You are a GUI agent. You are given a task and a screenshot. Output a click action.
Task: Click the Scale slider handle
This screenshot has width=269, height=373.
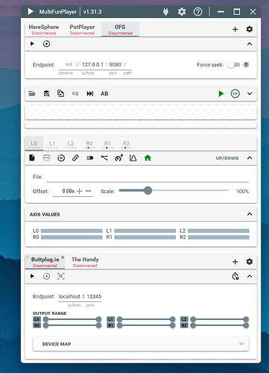(148, 191)
